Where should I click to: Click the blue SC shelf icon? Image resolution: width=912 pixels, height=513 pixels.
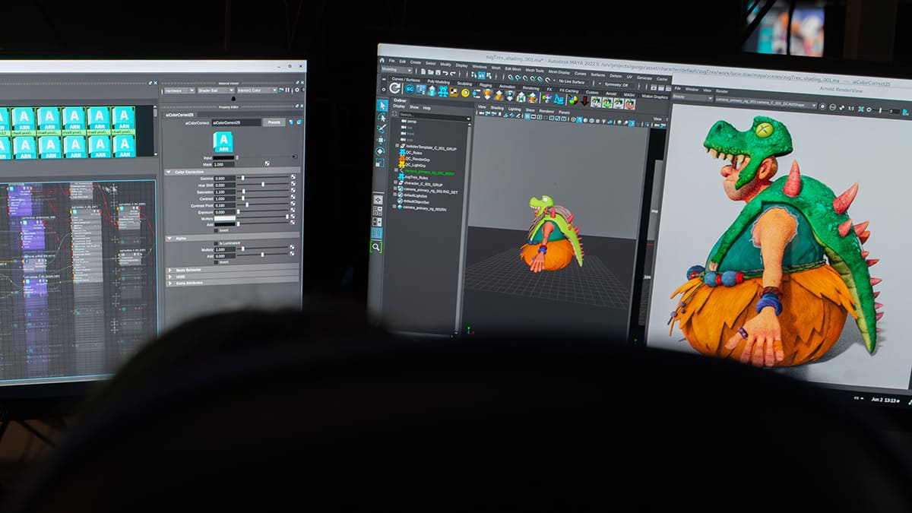(x=409, y=89)
